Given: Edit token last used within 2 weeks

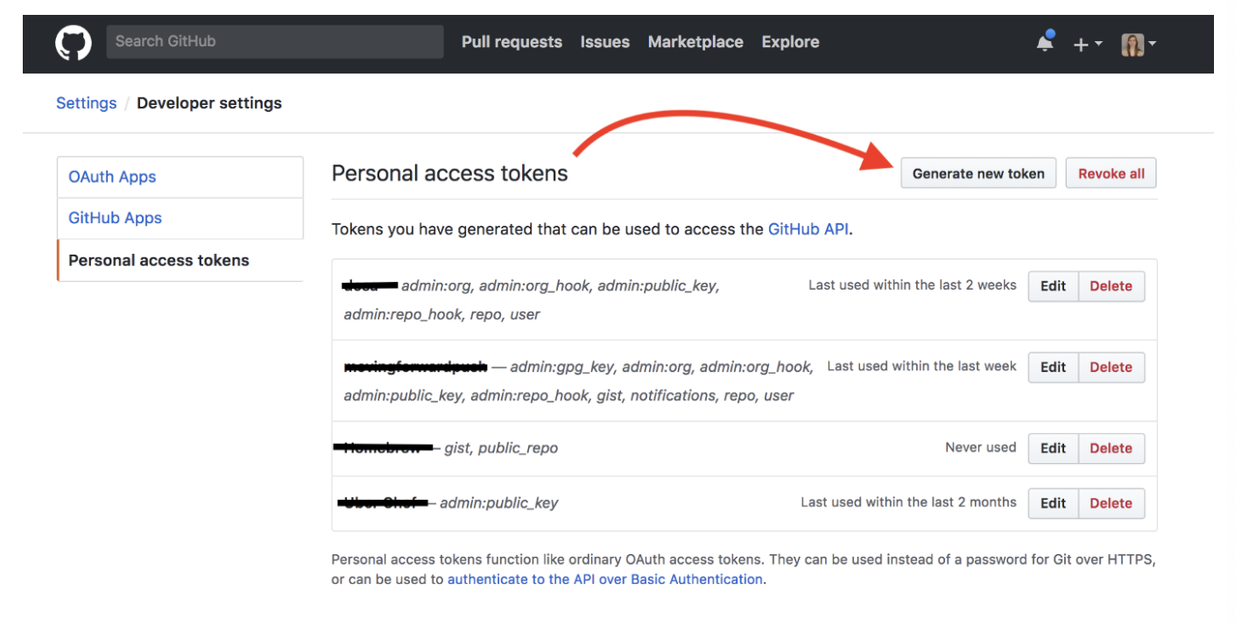Looking at the screenshot, I should (1053, 286).
